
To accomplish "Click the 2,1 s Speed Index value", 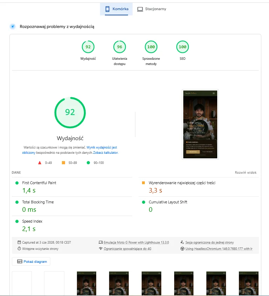I will [x=29, y=229].
